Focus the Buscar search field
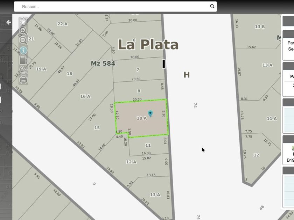The width and height of the screenshot is (294, 220). click(115, 7)
